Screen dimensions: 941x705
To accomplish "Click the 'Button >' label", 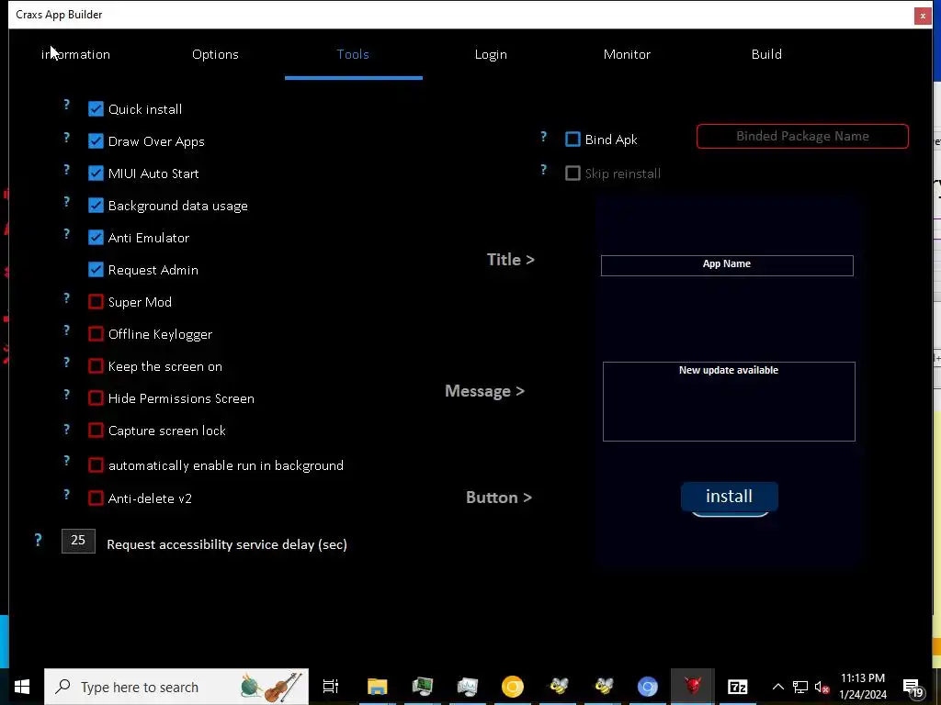I will [499, 498].
